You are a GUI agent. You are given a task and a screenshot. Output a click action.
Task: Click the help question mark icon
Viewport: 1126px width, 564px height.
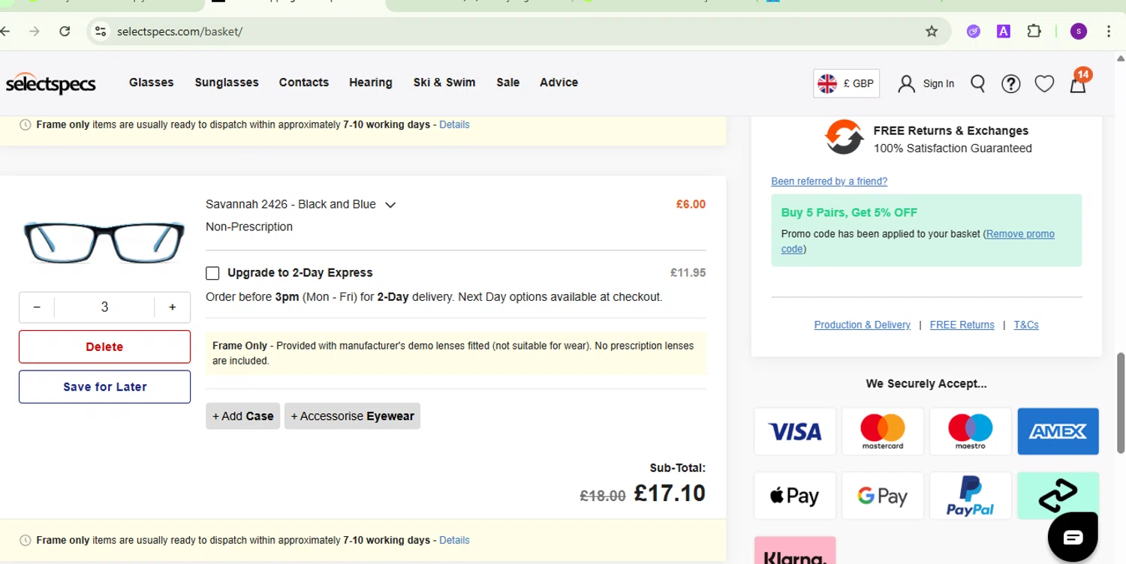click(1011, 84)
